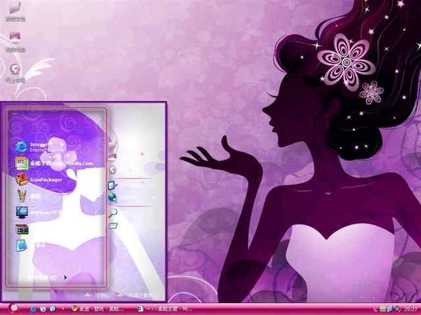The width and height of the screenshot is (421, 315).
Task: Click the second Quick Launch globe icon
Action: [x=43, y=309]
